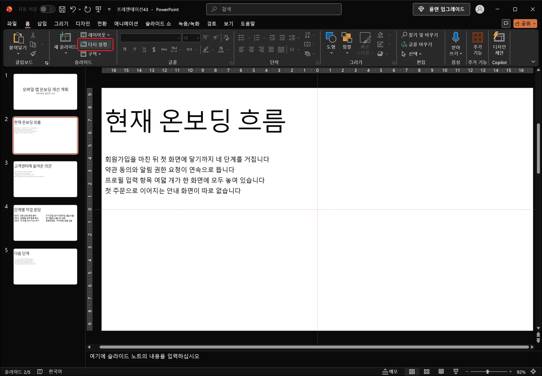Viewport: 542px width, 376px height.
Task: Expand 레이아웃 layout dropdown
Action: pyautogui.click(x=95, y=35)
